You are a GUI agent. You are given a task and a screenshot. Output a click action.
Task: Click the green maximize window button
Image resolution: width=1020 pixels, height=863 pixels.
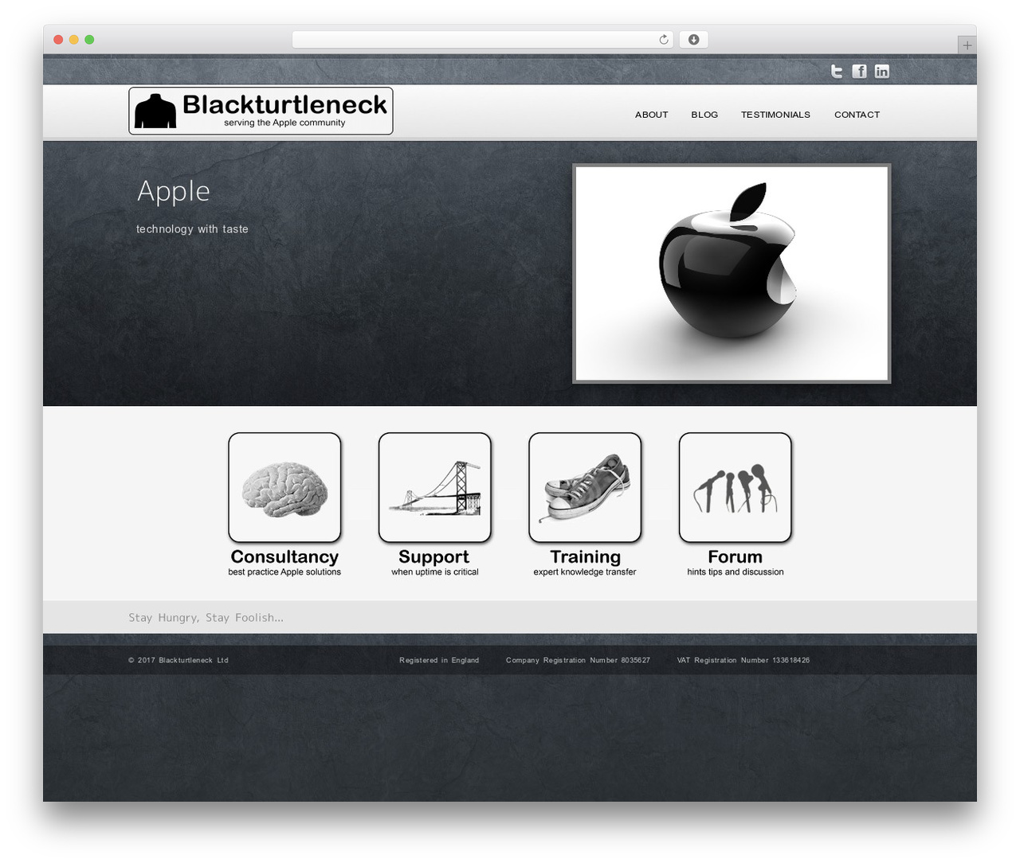(89, 40)
